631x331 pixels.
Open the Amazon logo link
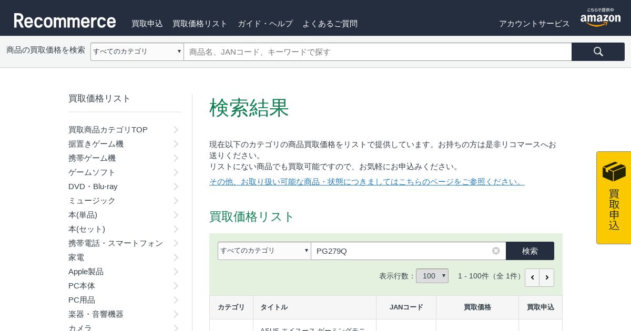pyautogui.click(x=600, y=18)
